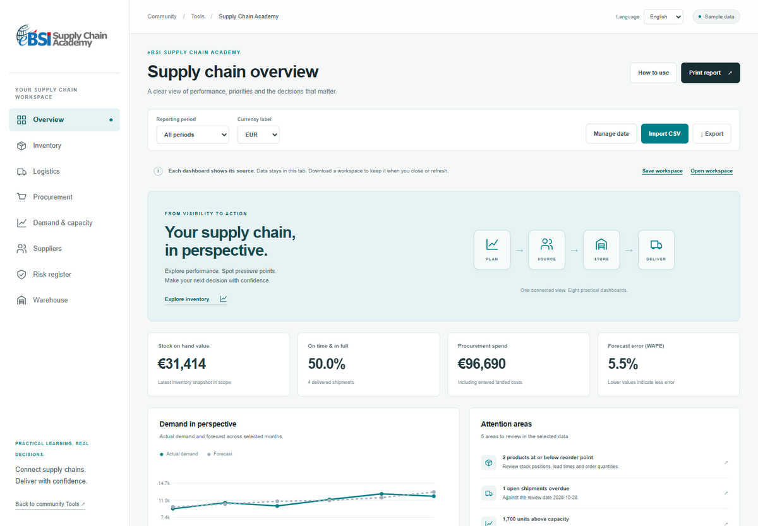Click the Attention areas heading

507,424
